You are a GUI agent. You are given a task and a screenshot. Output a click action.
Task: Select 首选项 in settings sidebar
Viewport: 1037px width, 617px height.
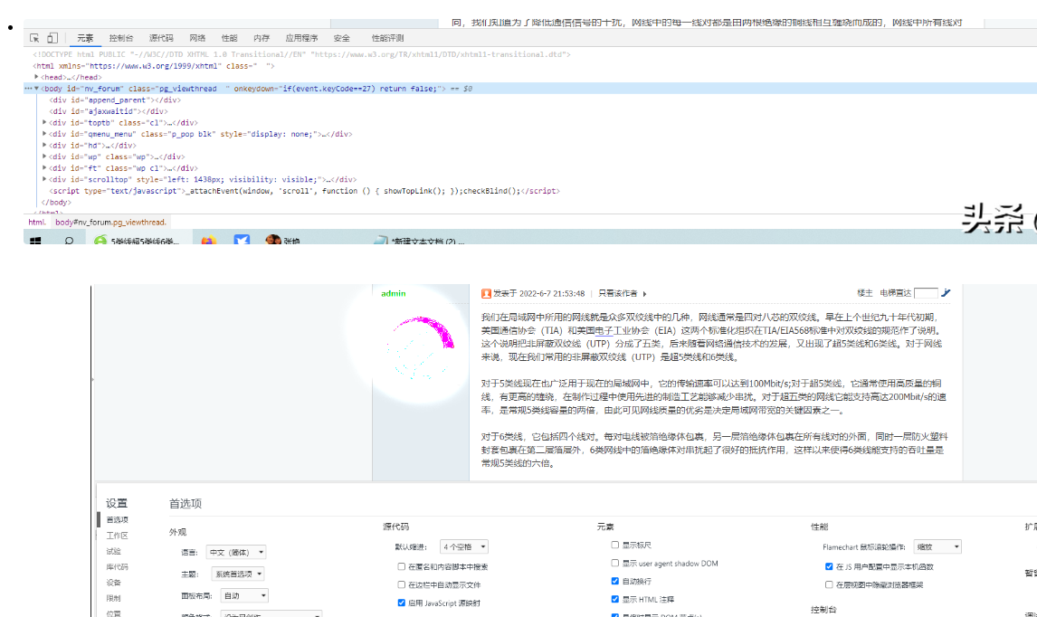[x=117, y=520]
